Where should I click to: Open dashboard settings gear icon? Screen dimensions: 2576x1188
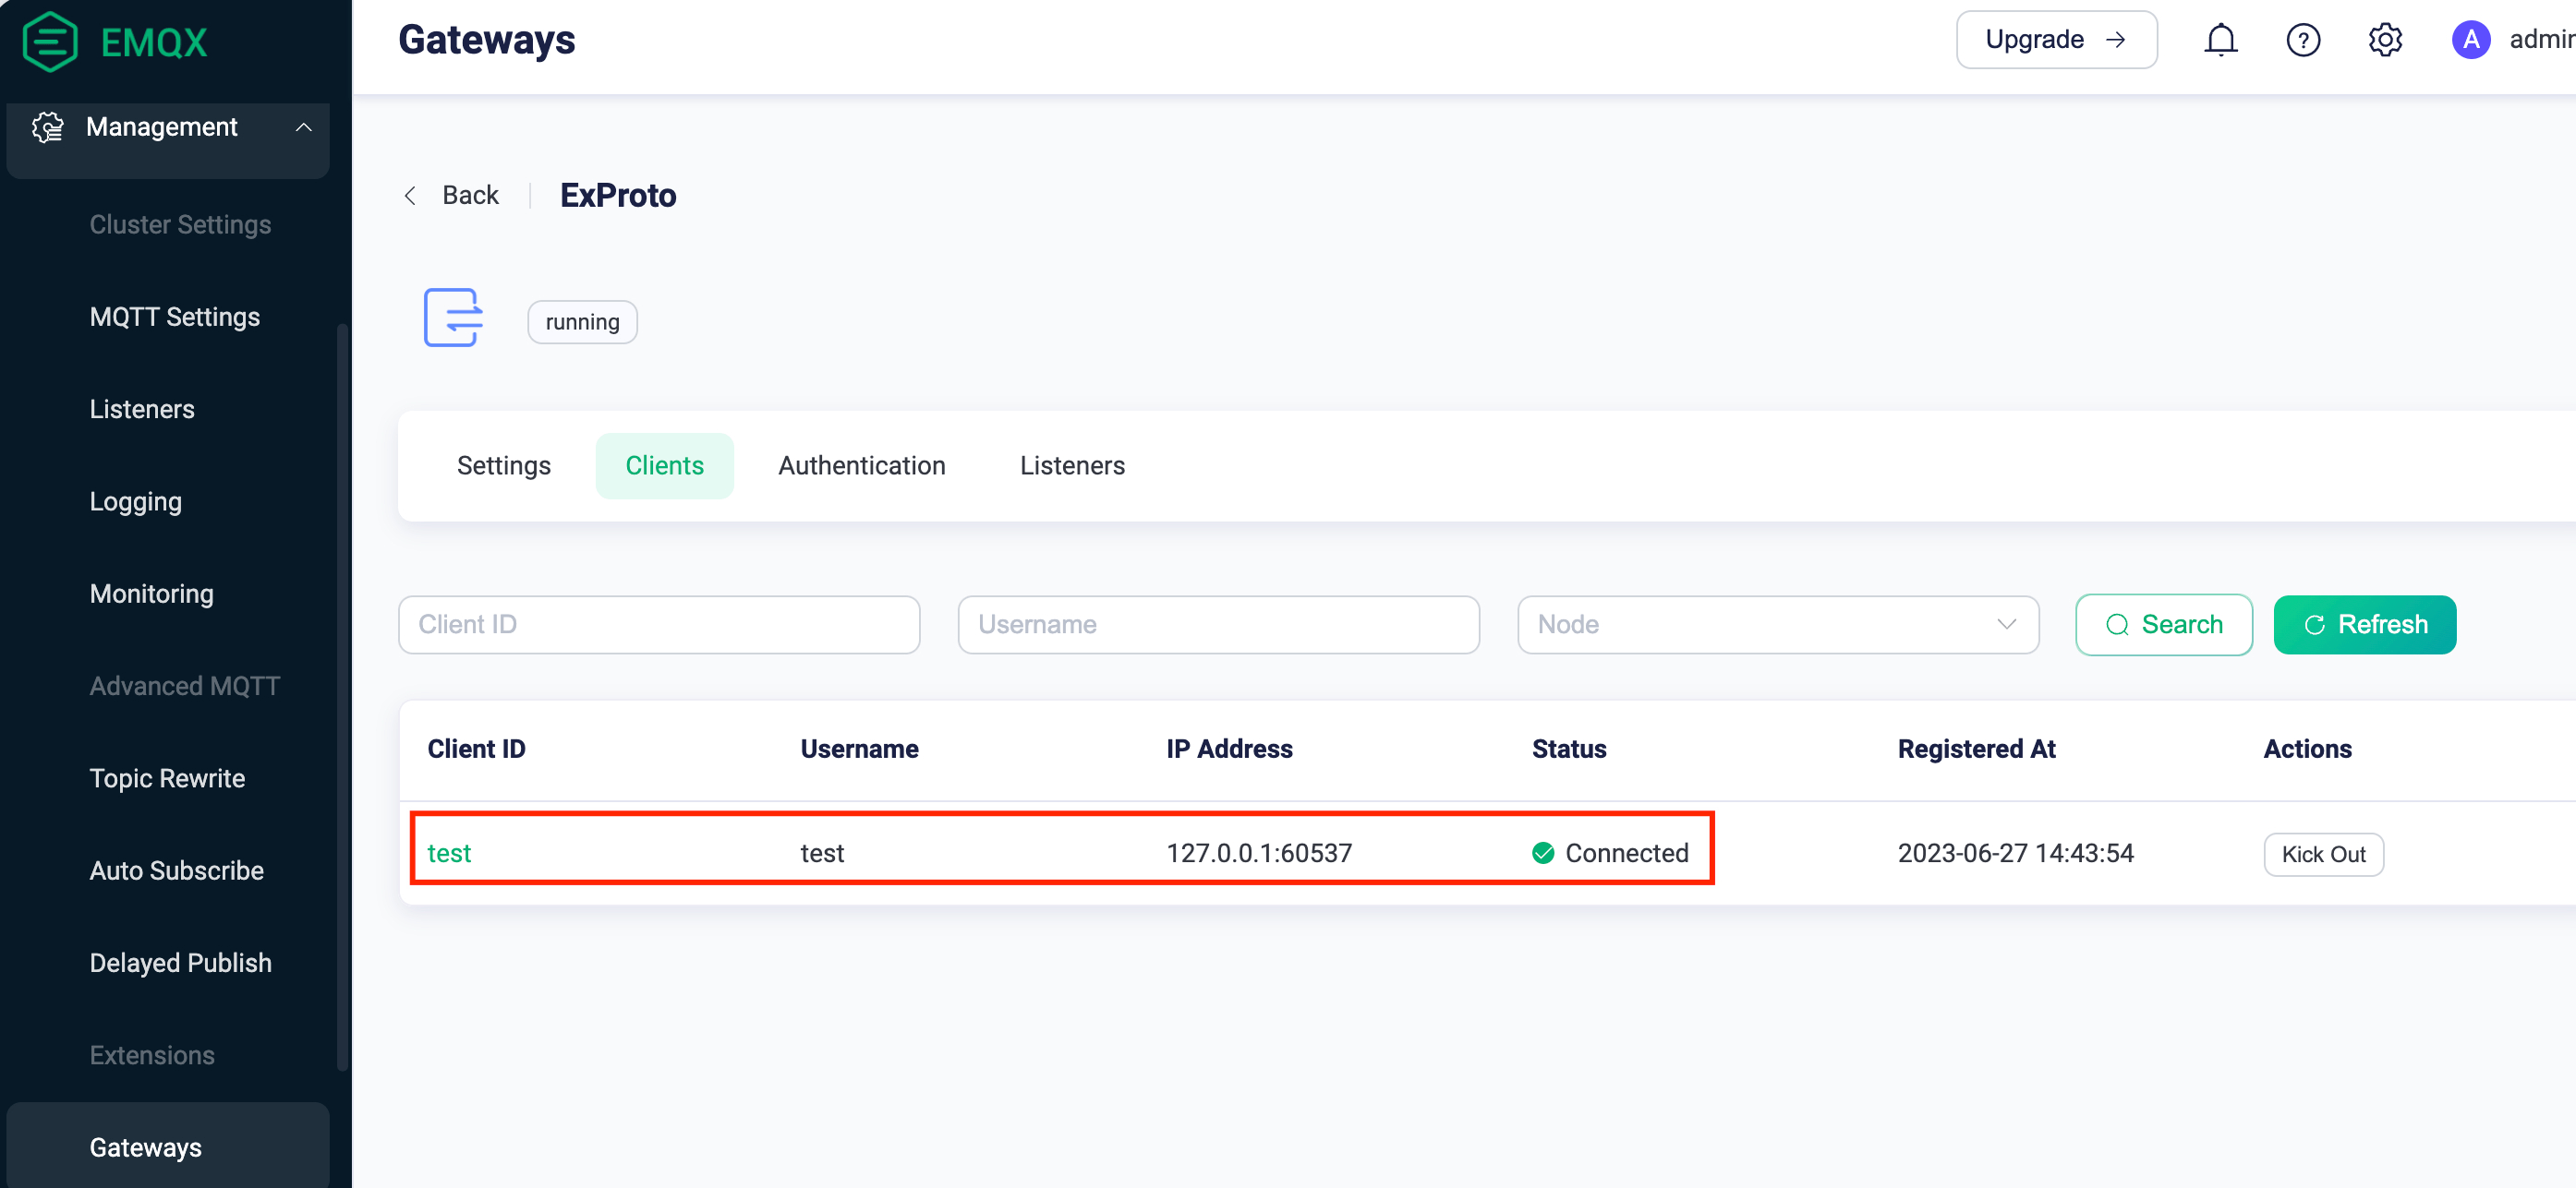tap(2385, 39)
